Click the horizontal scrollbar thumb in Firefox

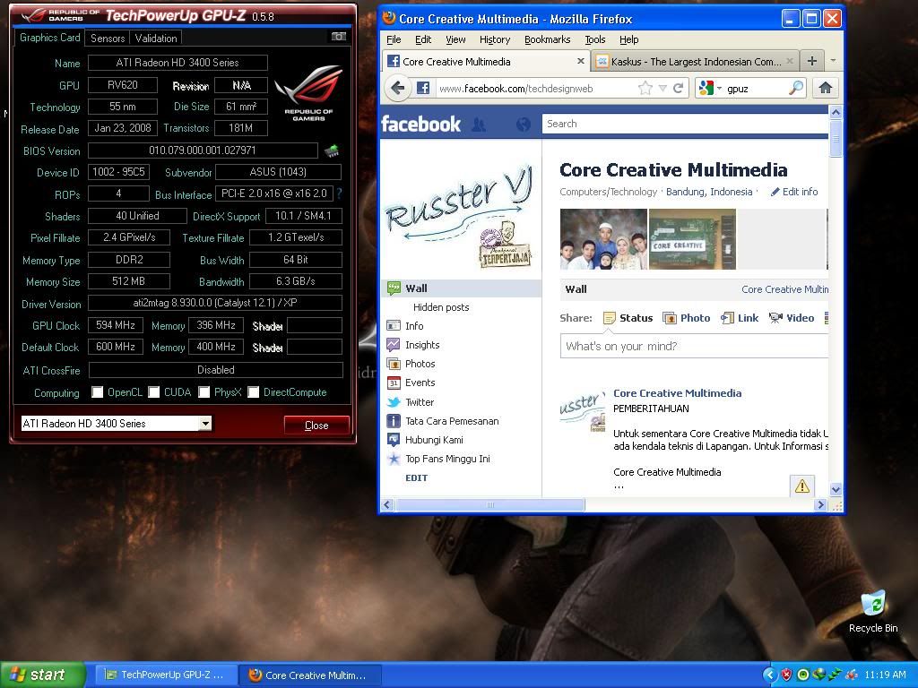coord(490,504)
